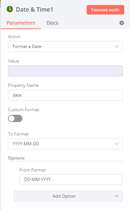Click the From Format label text
130x210 pixels.
point(33,170)
